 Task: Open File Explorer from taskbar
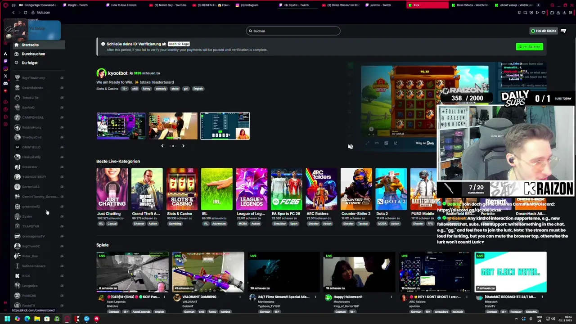tap(37, 319)
